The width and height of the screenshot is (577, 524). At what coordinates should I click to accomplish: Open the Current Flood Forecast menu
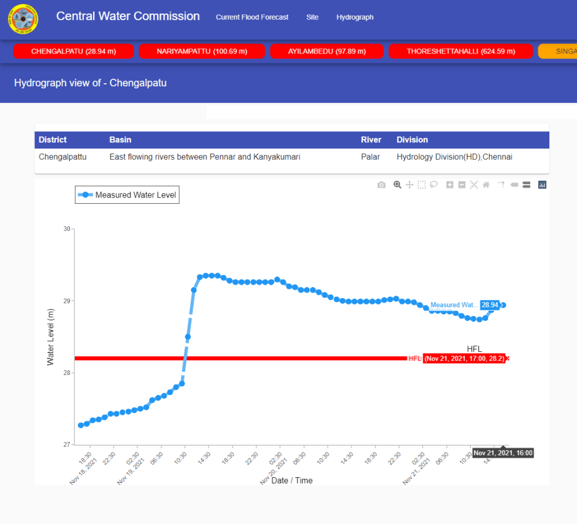pyautogui.click(x=252, y=17)
